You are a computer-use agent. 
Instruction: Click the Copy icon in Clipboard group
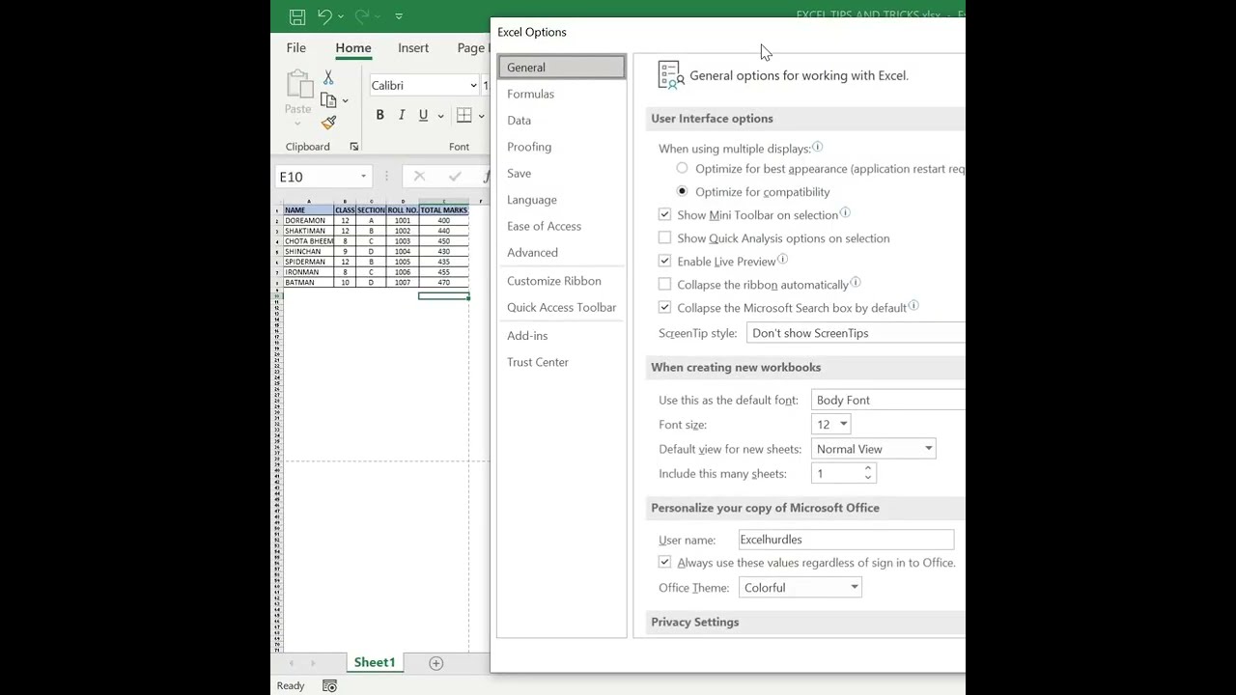328,100
